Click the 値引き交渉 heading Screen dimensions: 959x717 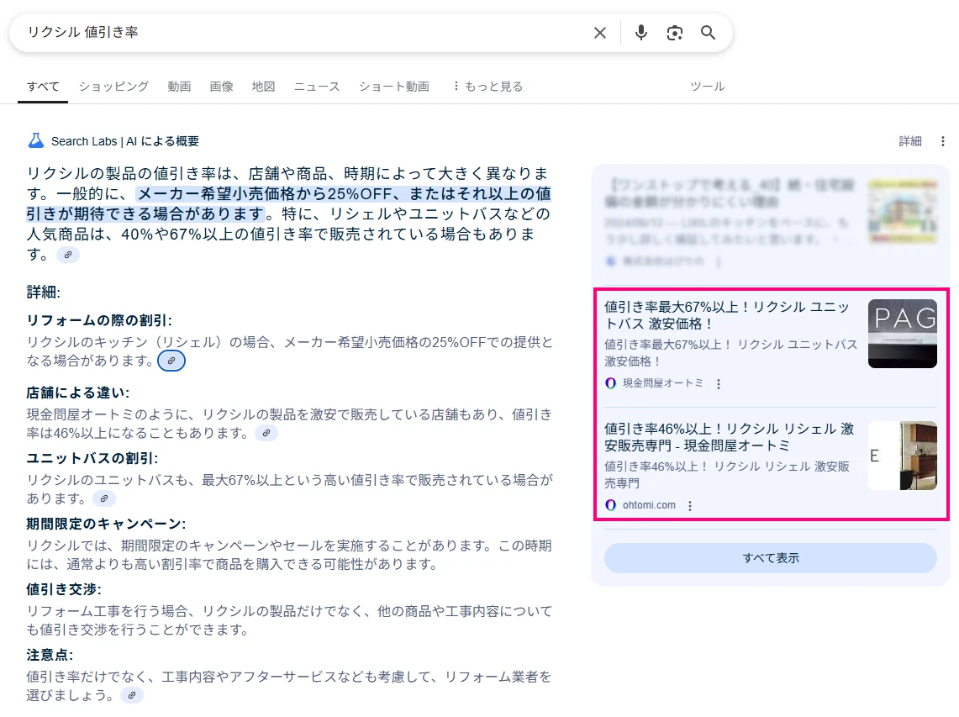point(64,589)
